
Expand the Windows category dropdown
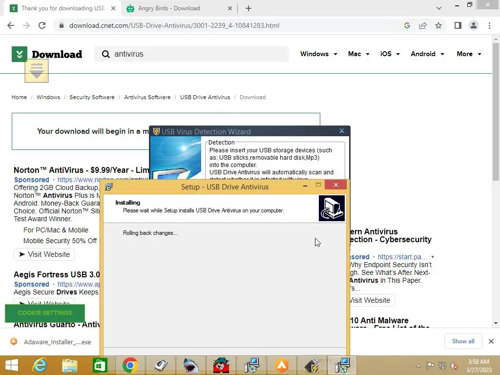click(318, 54)
